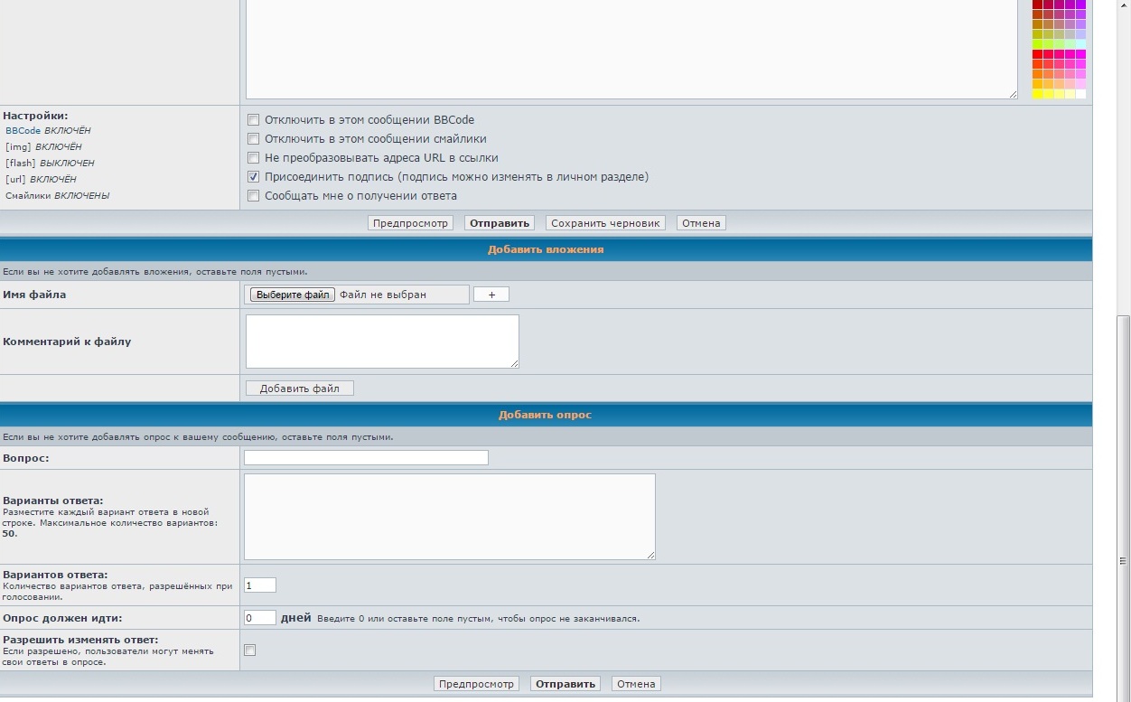1131x702 pixels.
Task: Click the '+' add file slot button
Action: [491, 295]
